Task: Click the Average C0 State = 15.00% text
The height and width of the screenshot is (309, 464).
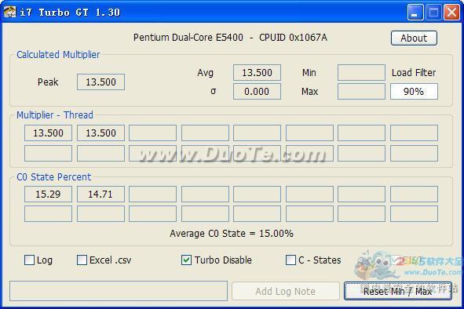Action: point(232,234)
